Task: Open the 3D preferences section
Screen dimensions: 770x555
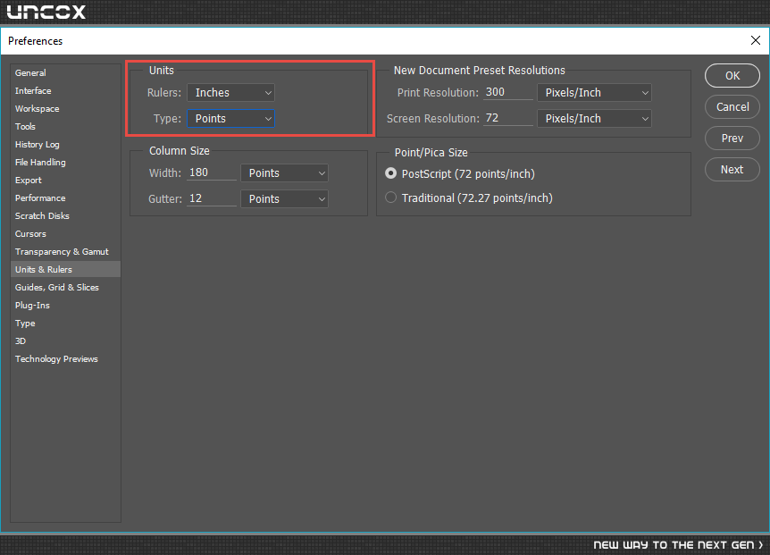Action: pos(65,341)
